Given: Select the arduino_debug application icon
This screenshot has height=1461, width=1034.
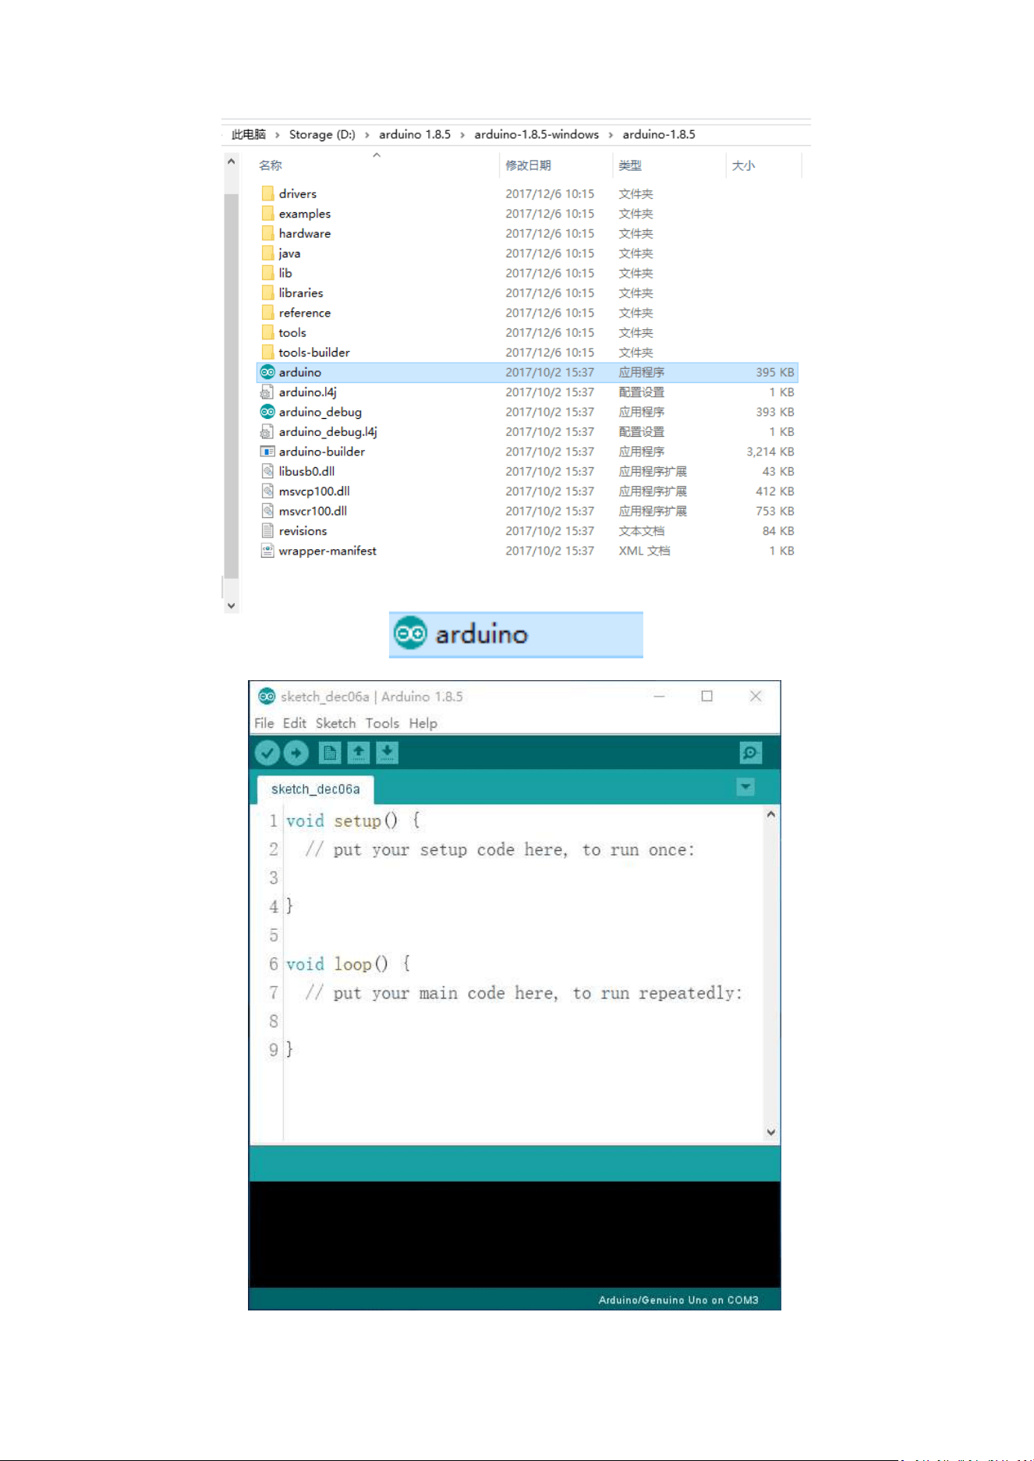Looking at the screenshot, I should (x=267, y=412).
